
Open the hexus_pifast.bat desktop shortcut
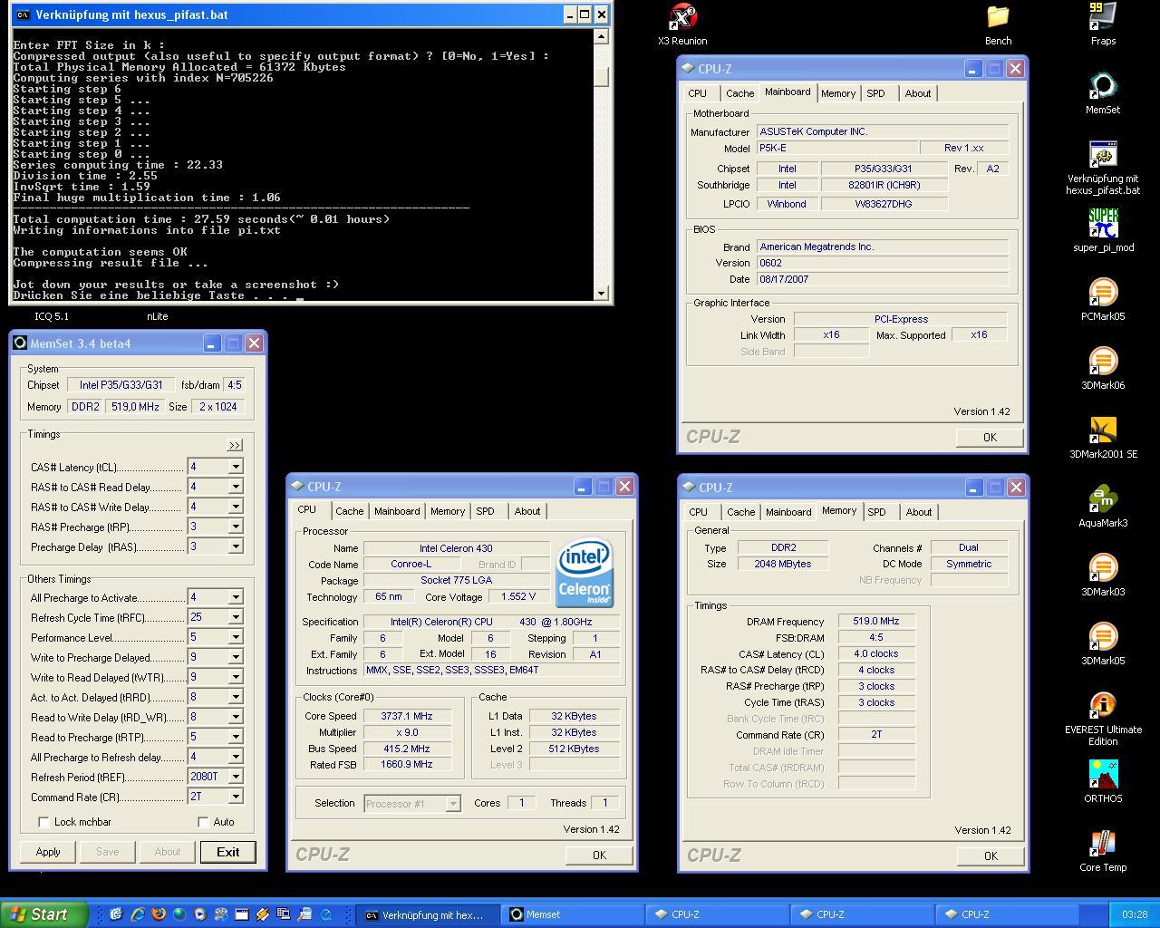pos(1103,168)
